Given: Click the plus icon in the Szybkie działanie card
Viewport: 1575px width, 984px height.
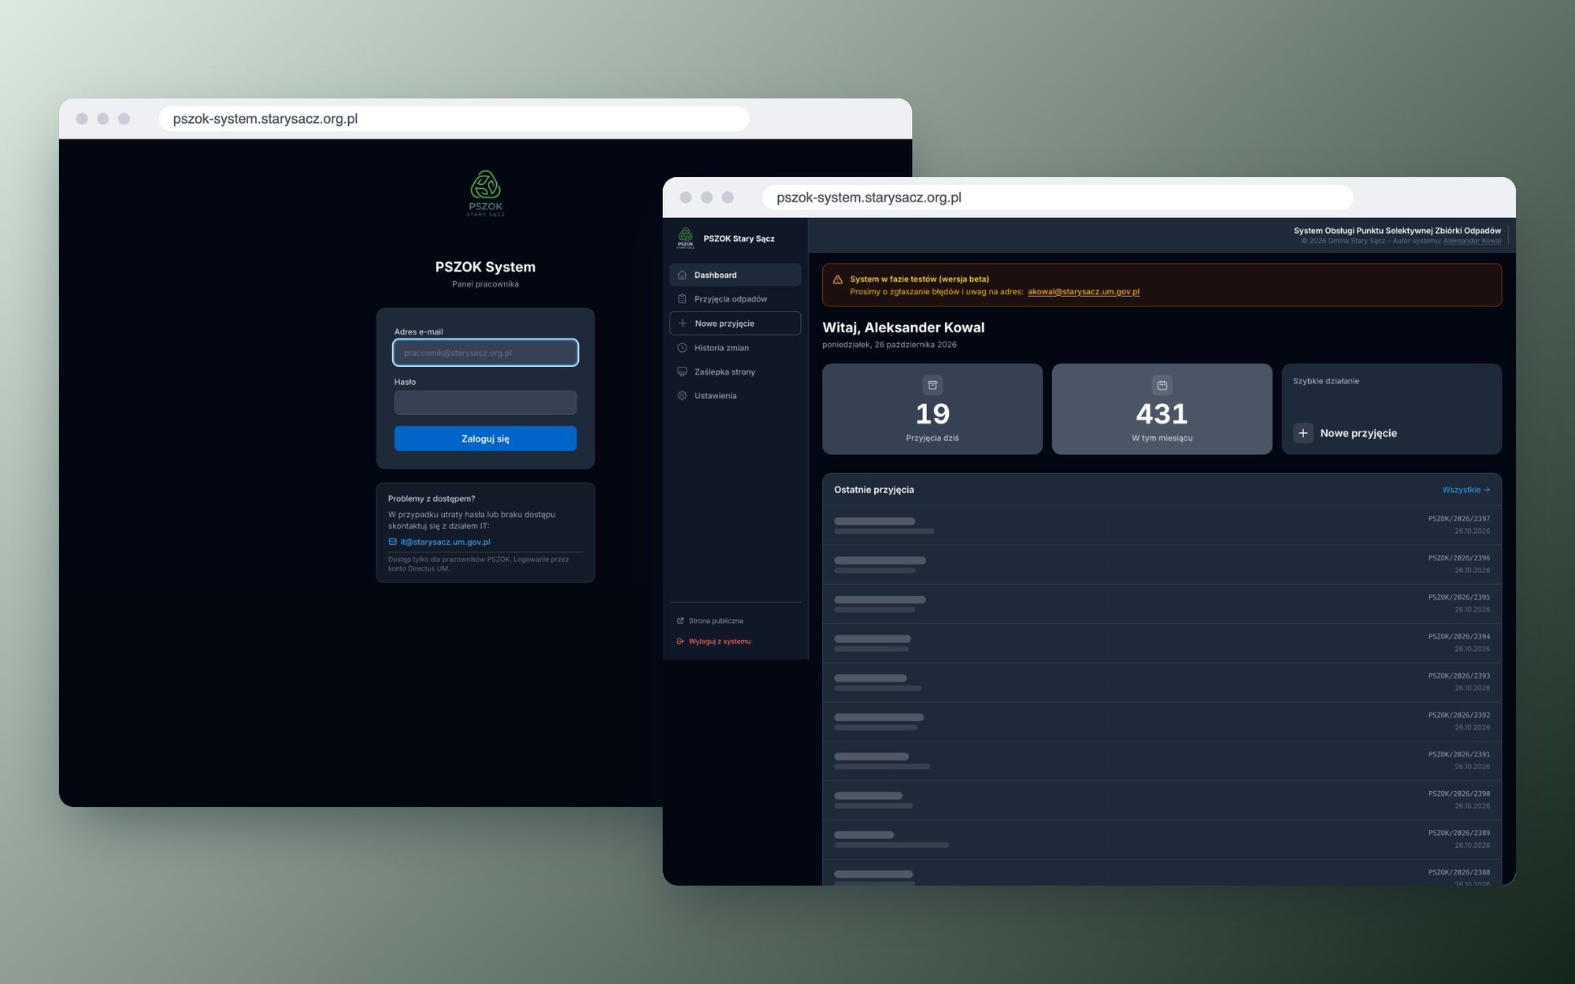Looking at the screenshot, I should (x=1303, y=433).
